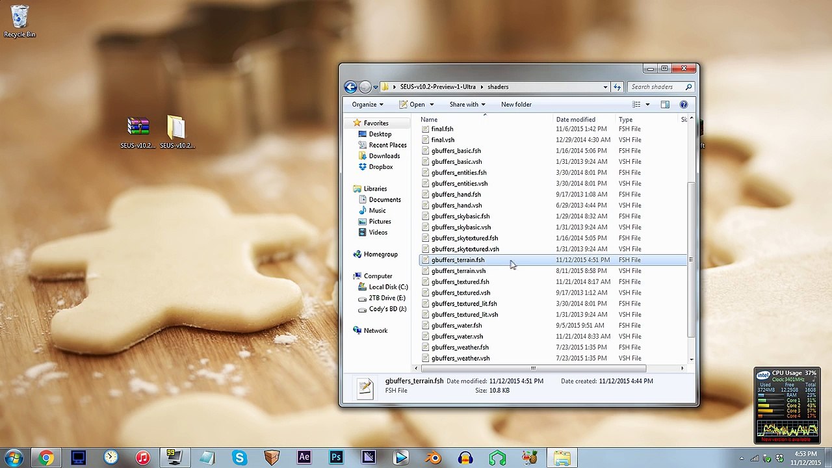832x468 pixels.
Task: Select the SEUS folder icon on desktop
Action: [177, 133]
